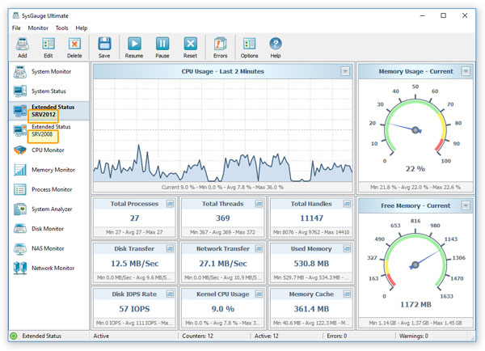Click the Total Handles chart icon

(x=347, y=204)
